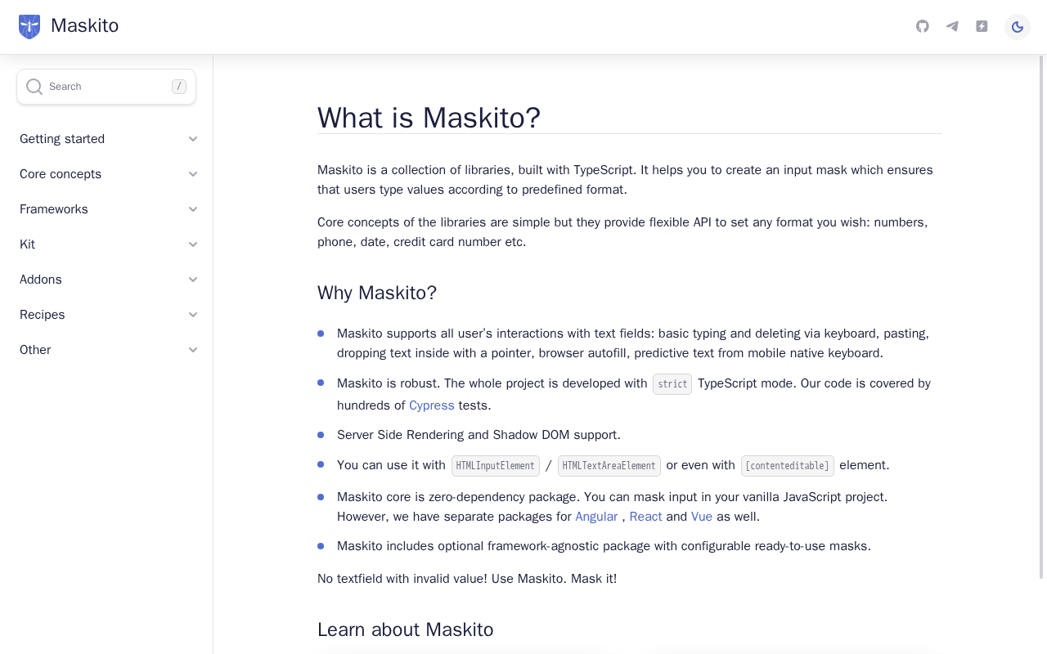
Task: Expand the Getting started section chevron
Action: pyautogui.click(x=193, y=139)
